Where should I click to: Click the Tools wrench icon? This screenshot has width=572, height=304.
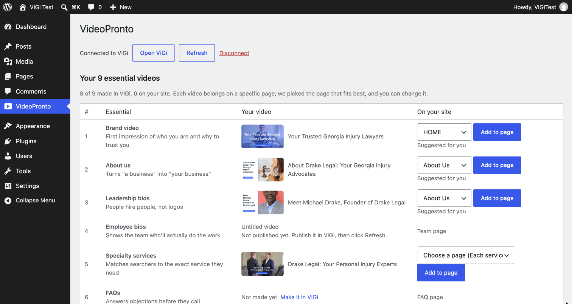[x=8, y=171]
